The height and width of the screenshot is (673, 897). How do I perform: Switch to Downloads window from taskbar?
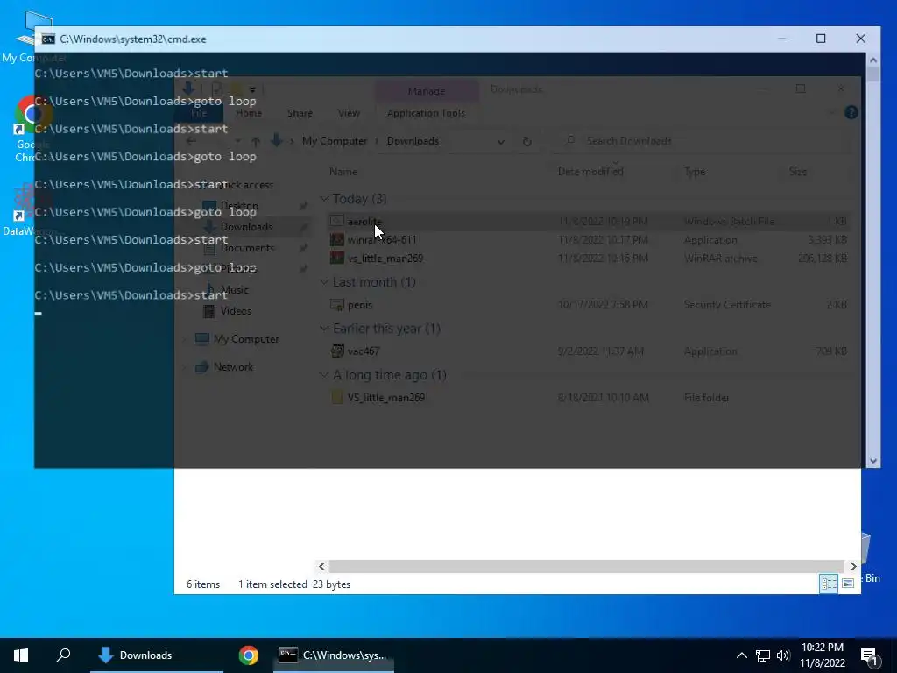tap(156, 655)
